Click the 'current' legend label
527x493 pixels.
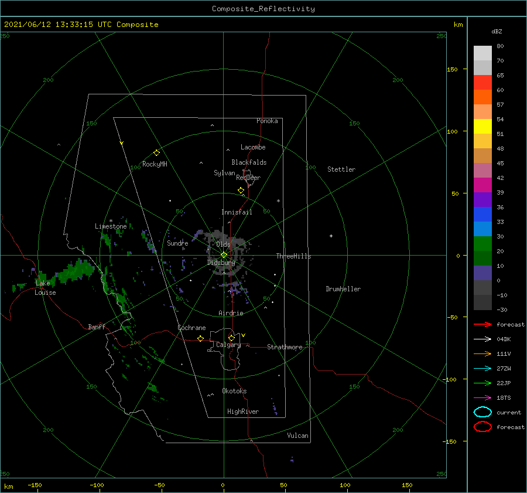(x=509, y=413)
